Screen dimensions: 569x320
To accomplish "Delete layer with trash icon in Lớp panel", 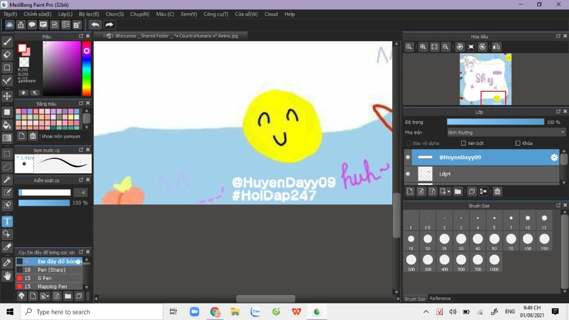I will (x=497, y=191).
